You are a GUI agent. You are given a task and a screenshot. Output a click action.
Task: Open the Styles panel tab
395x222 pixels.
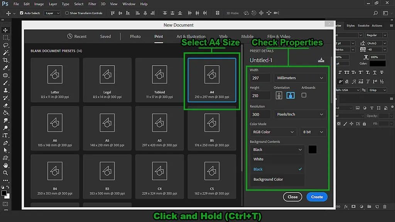point(350,25)
